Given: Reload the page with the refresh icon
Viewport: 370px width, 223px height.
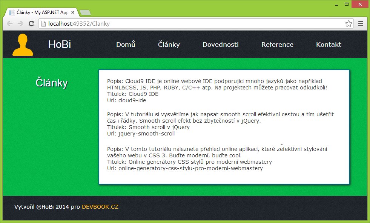Looking at the screenshot, I should coord(32,23).
